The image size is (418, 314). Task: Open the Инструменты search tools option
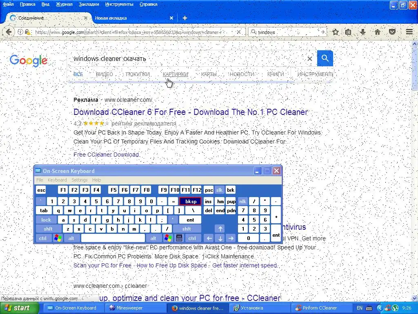[315, 74]
